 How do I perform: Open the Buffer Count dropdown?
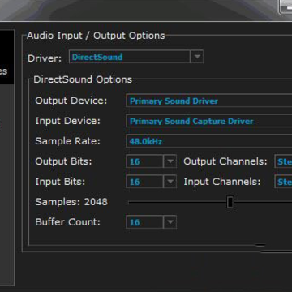click(x=152, y=222)
